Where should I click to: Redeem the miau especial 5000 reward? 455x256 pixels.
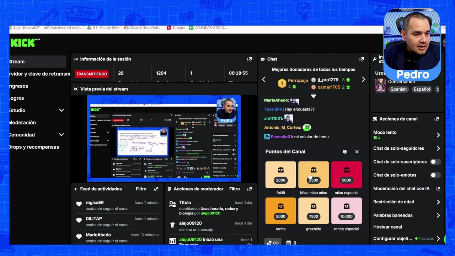click(x=347, y=175)
